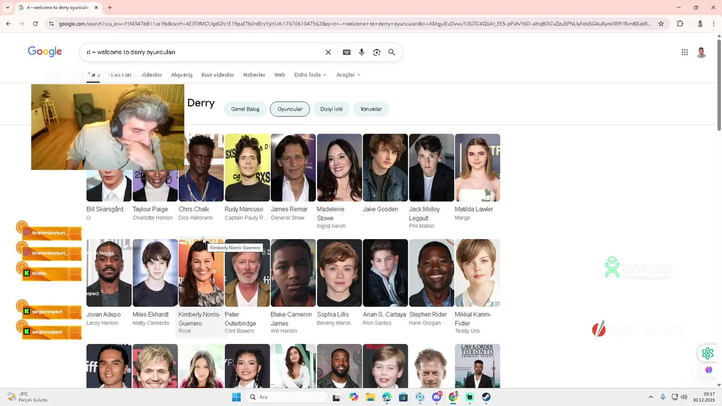Open the Miles Ekhardt name link
722x406 pixels.
coord(151,315)
